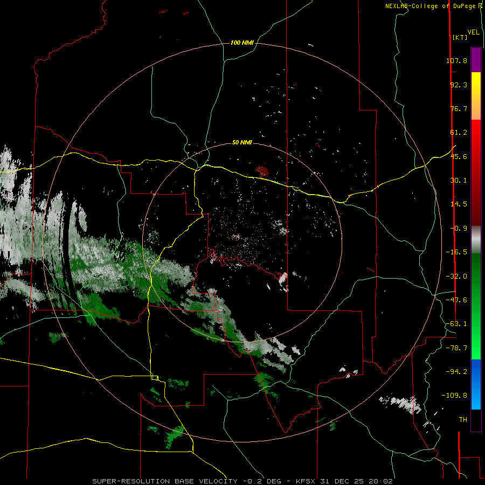The image size is (485, 485).
Task: Click the 107.8 legend value
Action: 456,60
